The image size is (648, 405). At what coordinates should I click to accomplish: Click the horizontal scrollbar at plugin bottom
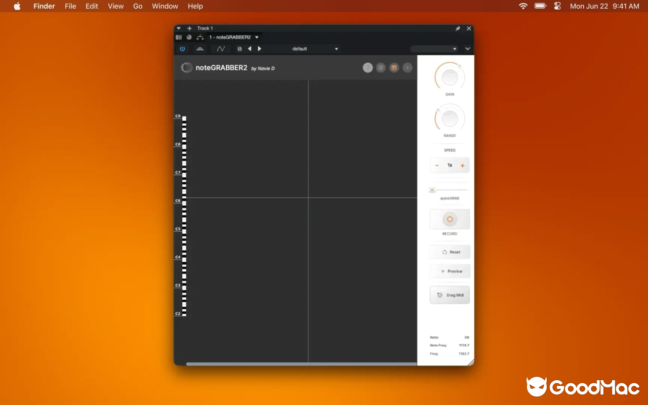pos(301,363)
